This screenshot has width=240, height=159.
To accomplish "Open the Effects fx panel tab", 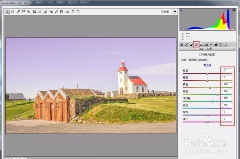I will click(211, 45).
